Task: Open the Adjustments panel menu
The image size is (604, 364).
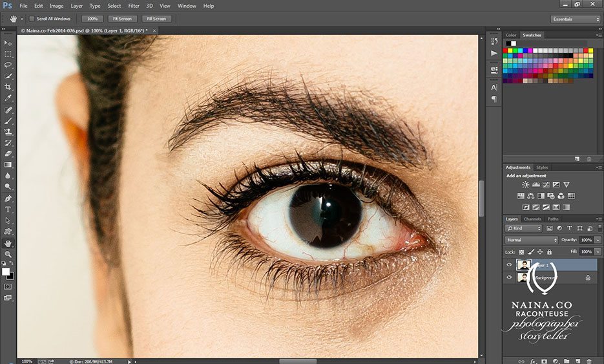Action: (x=599, y=167)
